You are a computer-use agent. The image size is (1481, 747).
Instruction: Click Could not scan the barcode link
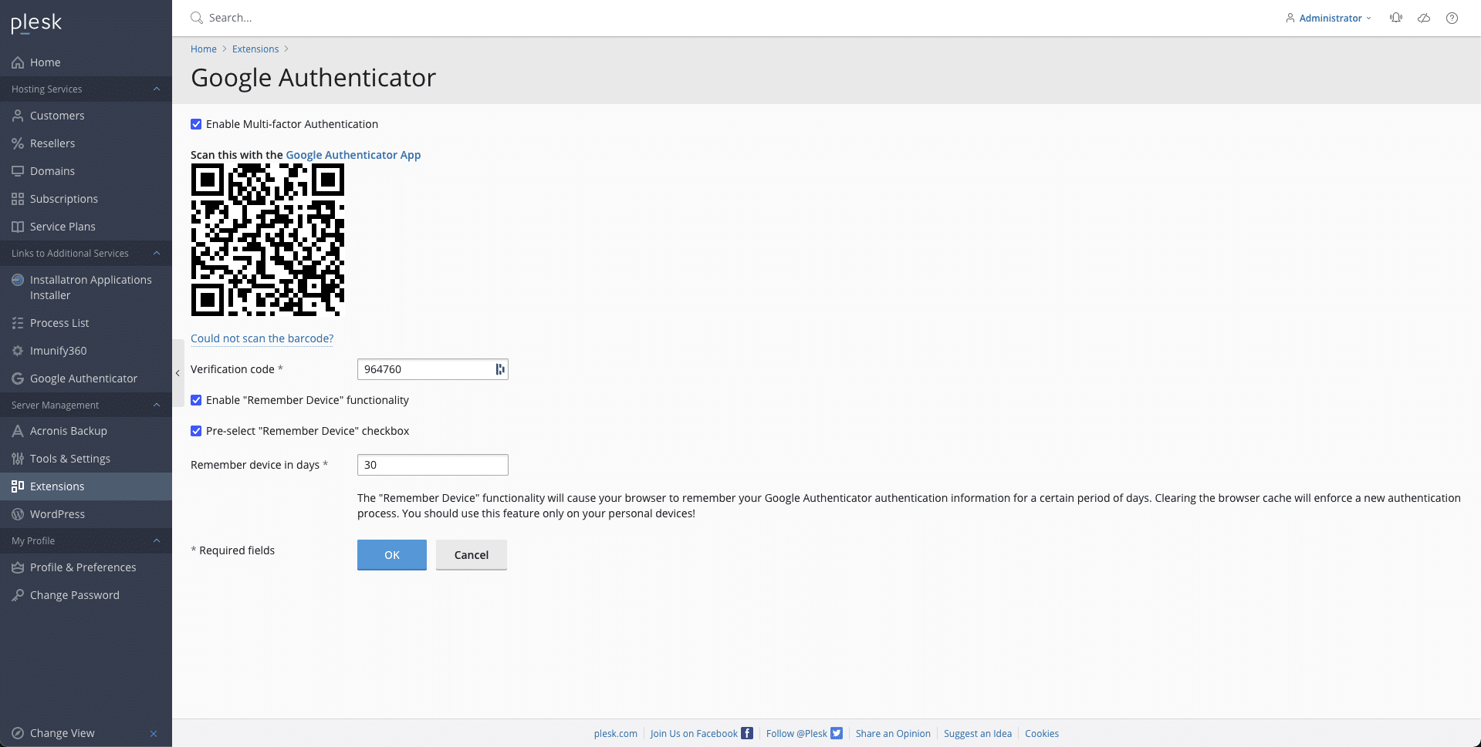[x=262, y=338]
